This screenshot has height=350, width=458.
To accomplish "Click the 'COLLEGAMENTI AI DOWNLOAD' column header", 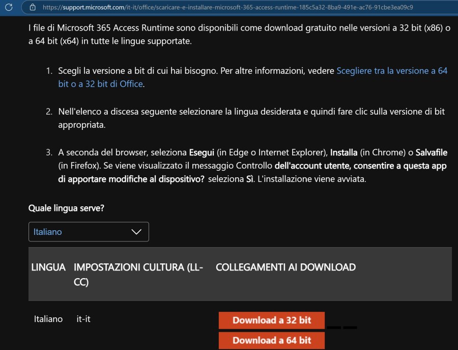I will coord(285,267).
